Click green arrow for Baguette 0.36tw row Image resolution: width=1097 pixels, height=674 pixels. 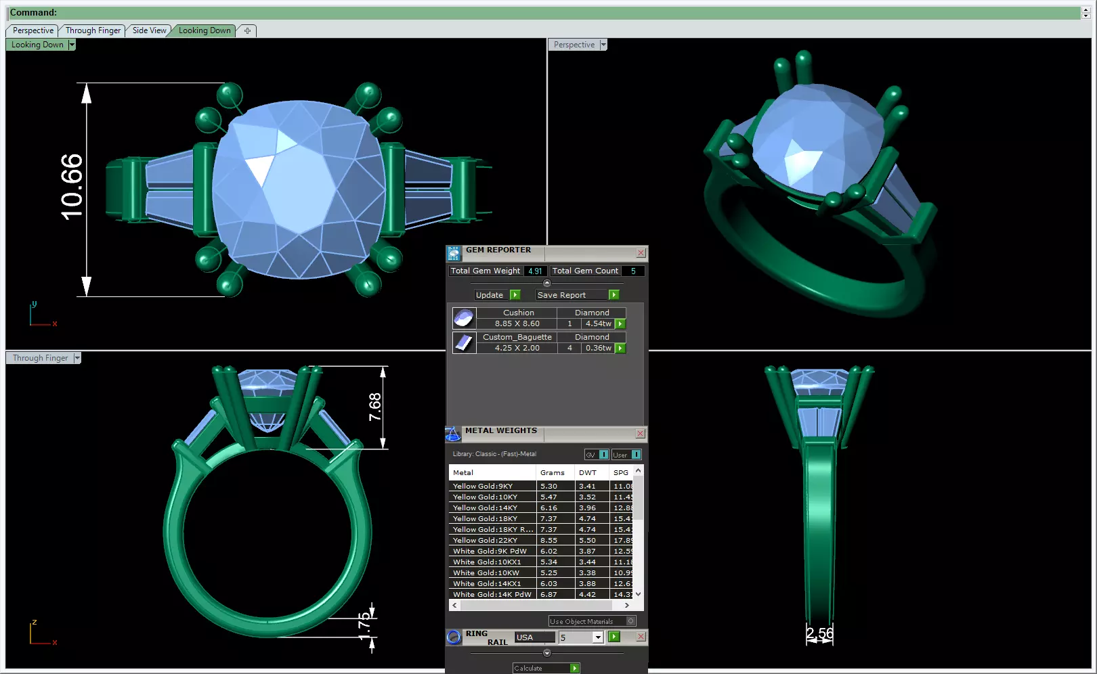point(620,349)
